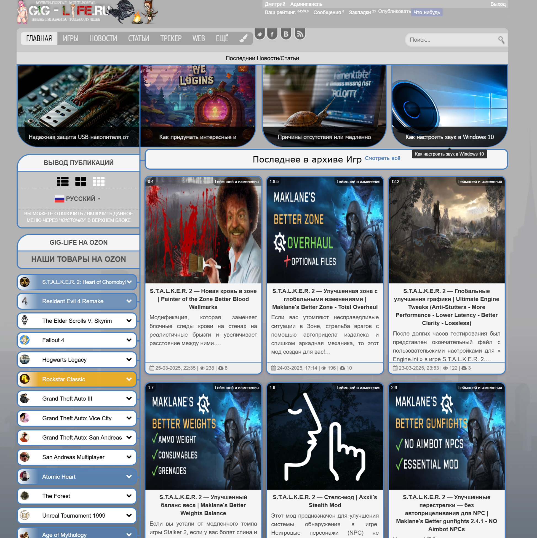Viewport: 537px width, 538px height.
Task: Open the Админпанель link
Action: click(x=306, y=4)
